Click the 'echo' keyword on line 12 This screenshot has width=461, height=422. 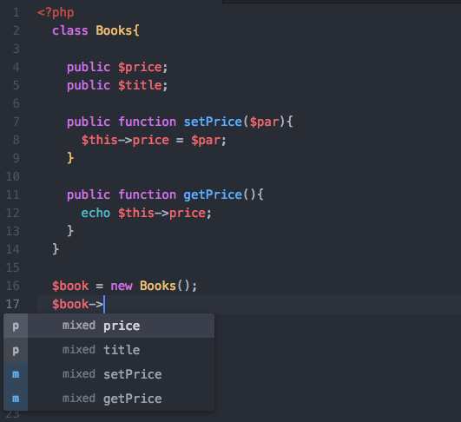(95, 213)
